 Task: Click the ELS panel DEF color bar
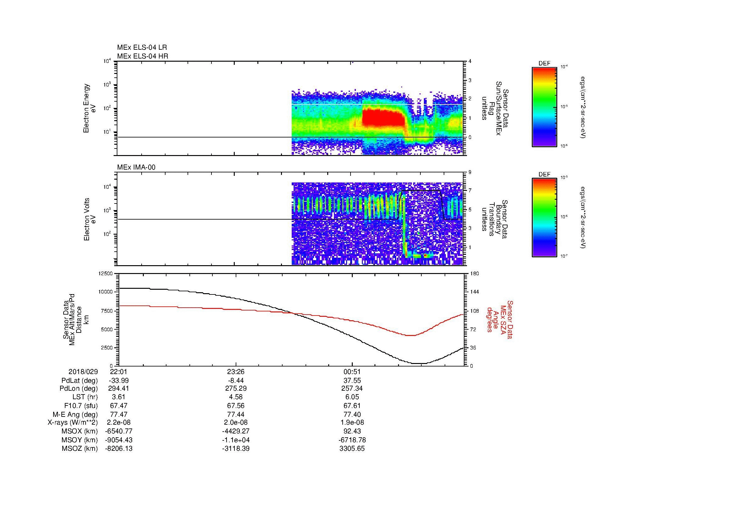pos(544,107)
